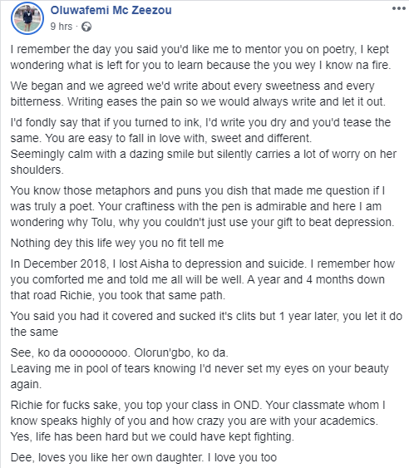
Task: Click paragraph starting 'We began and we agreed'
Action: (x=198, y=94)
